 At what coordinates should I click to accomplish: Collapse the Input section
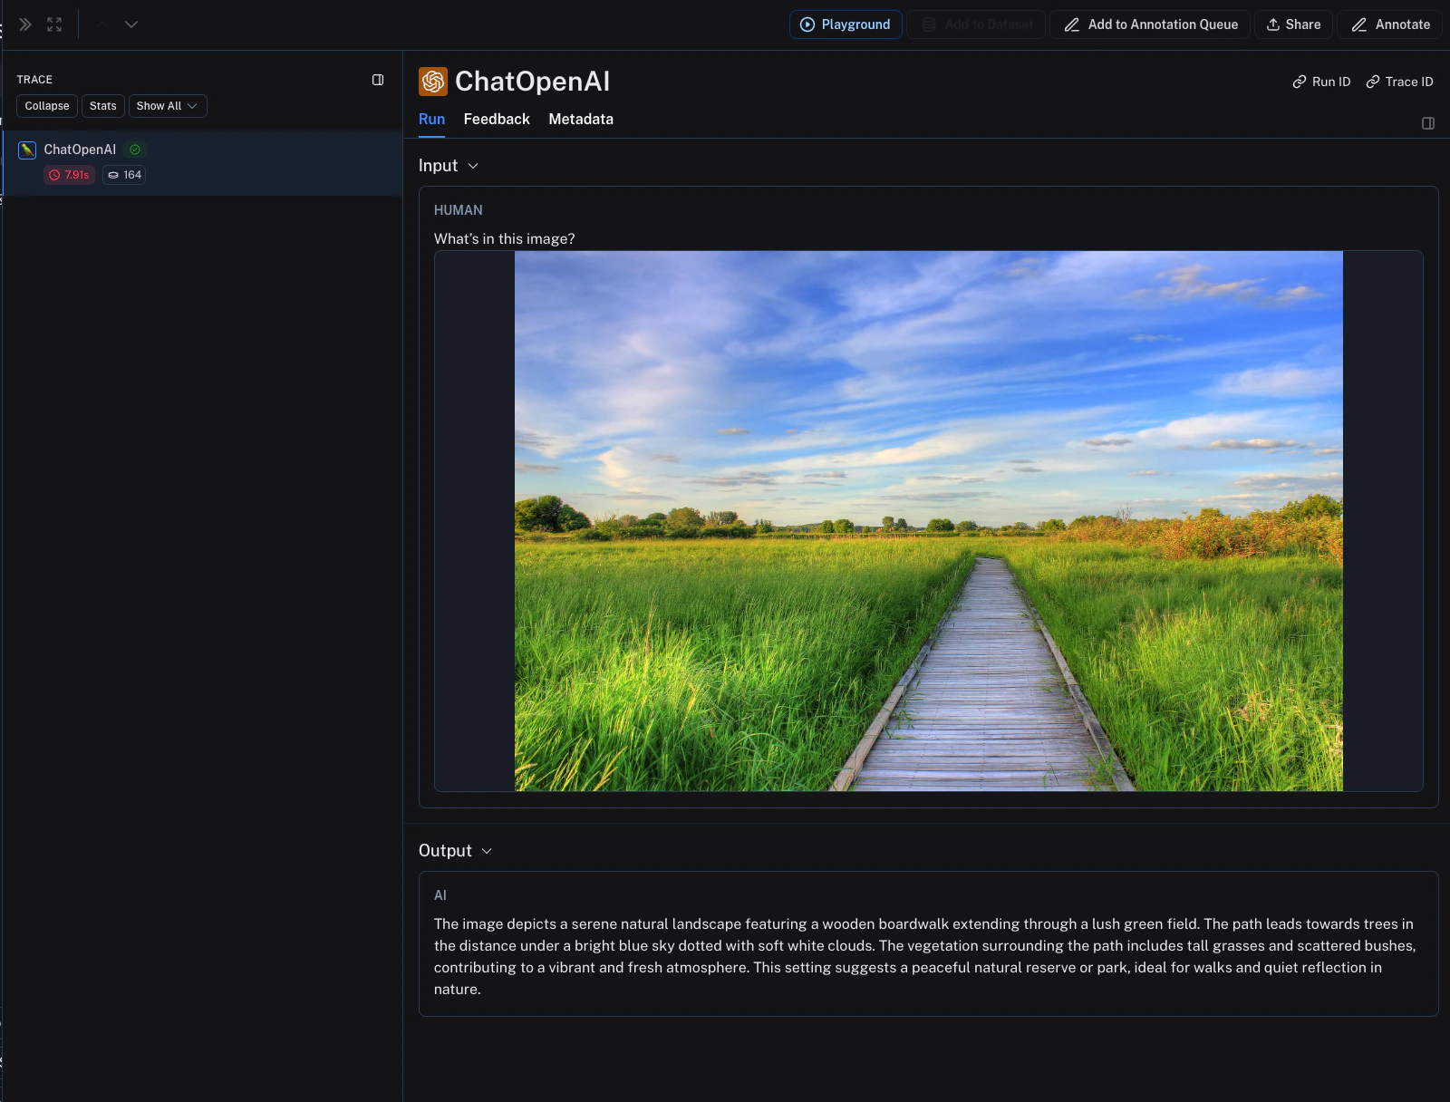coord(449,166)
